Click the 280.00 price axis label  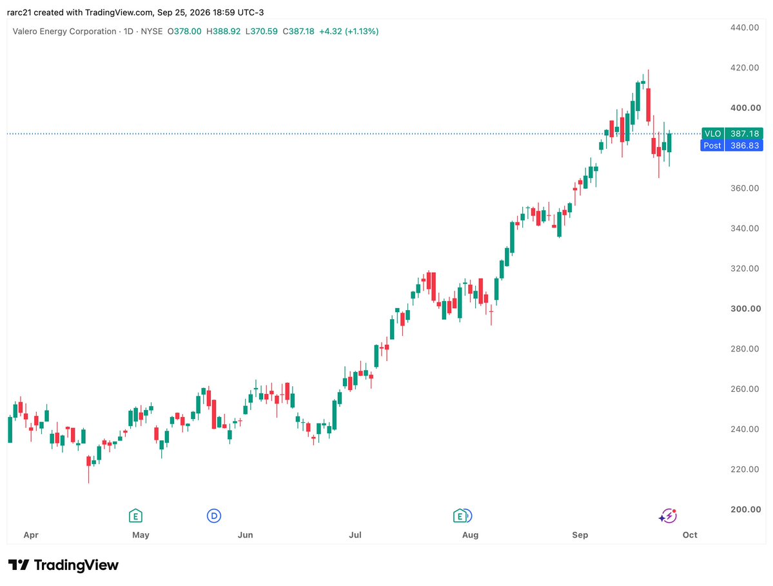click(x=745, y=349)
